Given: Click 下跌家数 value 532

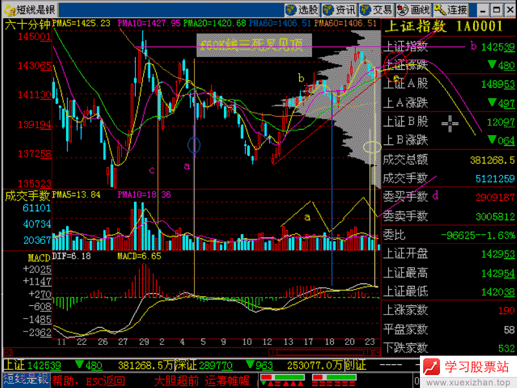Looking at the screenshot, I should point(507,349).
